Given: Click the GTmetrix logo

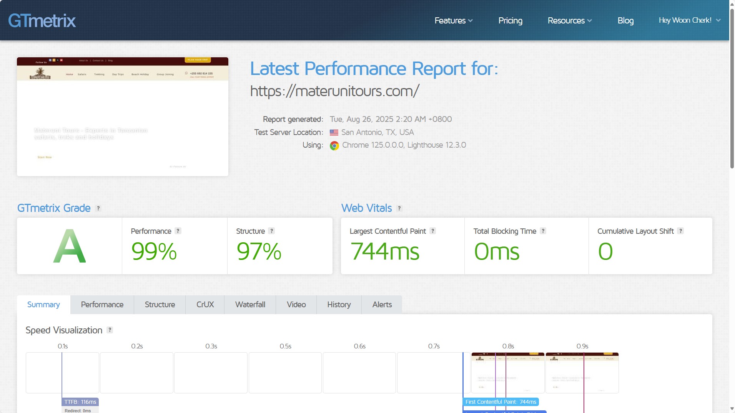Looking at the screenshot, I should (42, 20).
